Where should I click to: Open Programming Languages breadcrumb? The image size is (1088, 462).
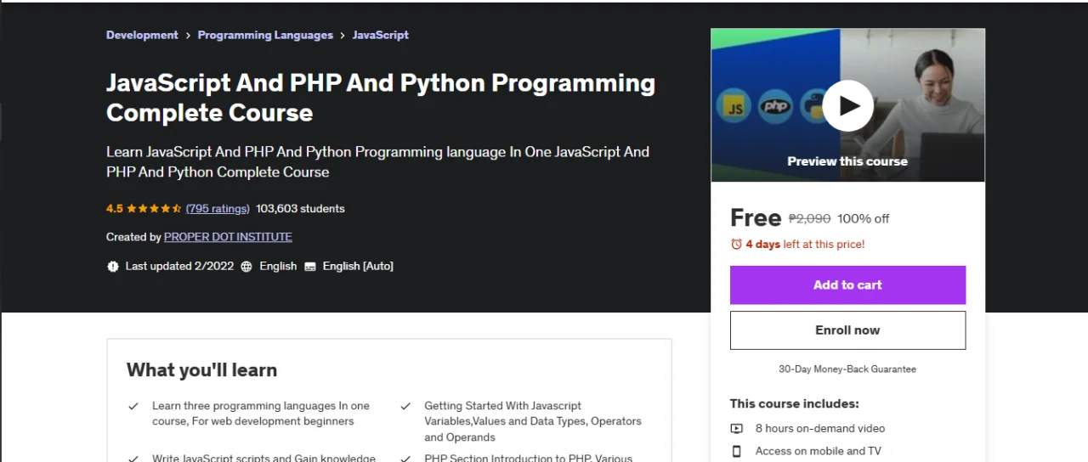[265, 35]
